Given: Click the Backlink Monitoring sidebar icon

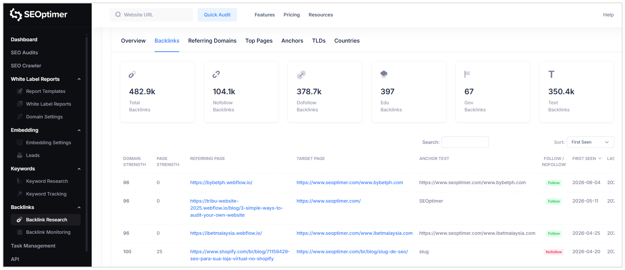Looking at the screenshot, I should click(x=20, y=232).
